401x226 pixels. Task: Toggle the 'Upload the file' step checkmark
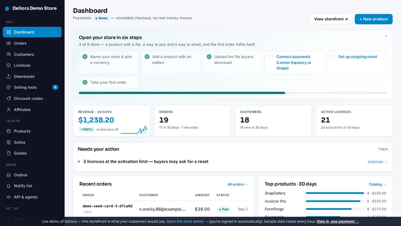(209, 57)
